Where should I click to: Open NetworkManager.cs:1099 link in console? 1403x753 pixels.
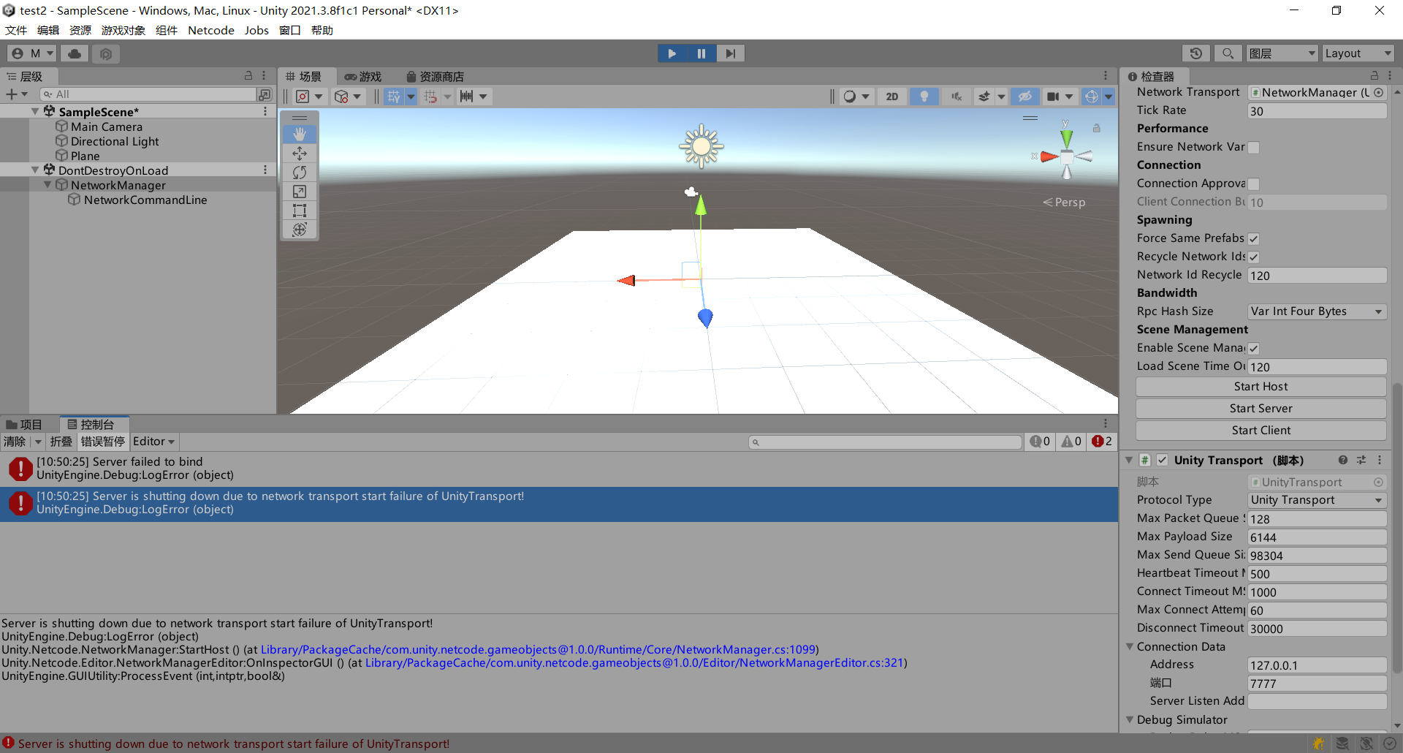[x=537, y=649]
